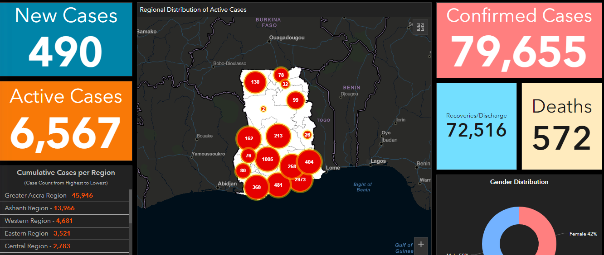
Task: Click the 368 cases cluster marker
Action: tap(256, 187)
